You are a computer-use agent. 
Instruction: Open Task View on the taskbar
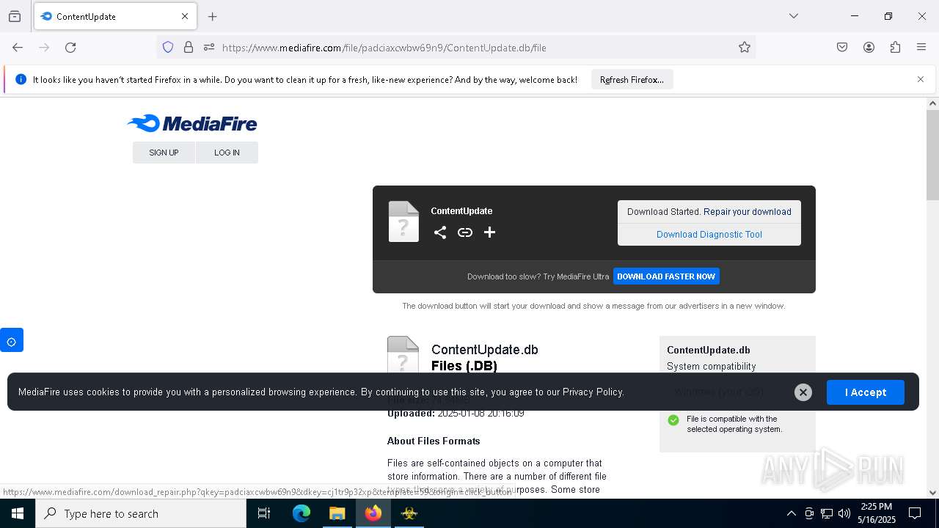point(264,513)
